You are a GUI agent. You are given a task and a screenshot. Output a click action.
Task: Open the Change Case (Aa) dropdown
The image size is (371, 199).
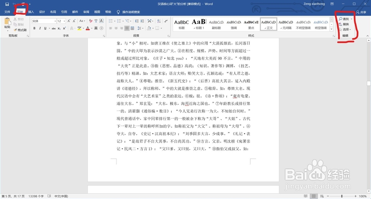pyautogui.click(x=82, y=21)
